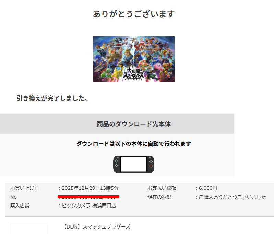Open the 【DL版】スマッシュブラザーズ product title

click(x=97, y=227)
